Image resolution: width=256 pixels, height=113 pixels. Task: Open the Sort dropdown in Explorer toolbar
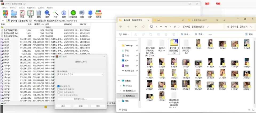pos(186,34)
